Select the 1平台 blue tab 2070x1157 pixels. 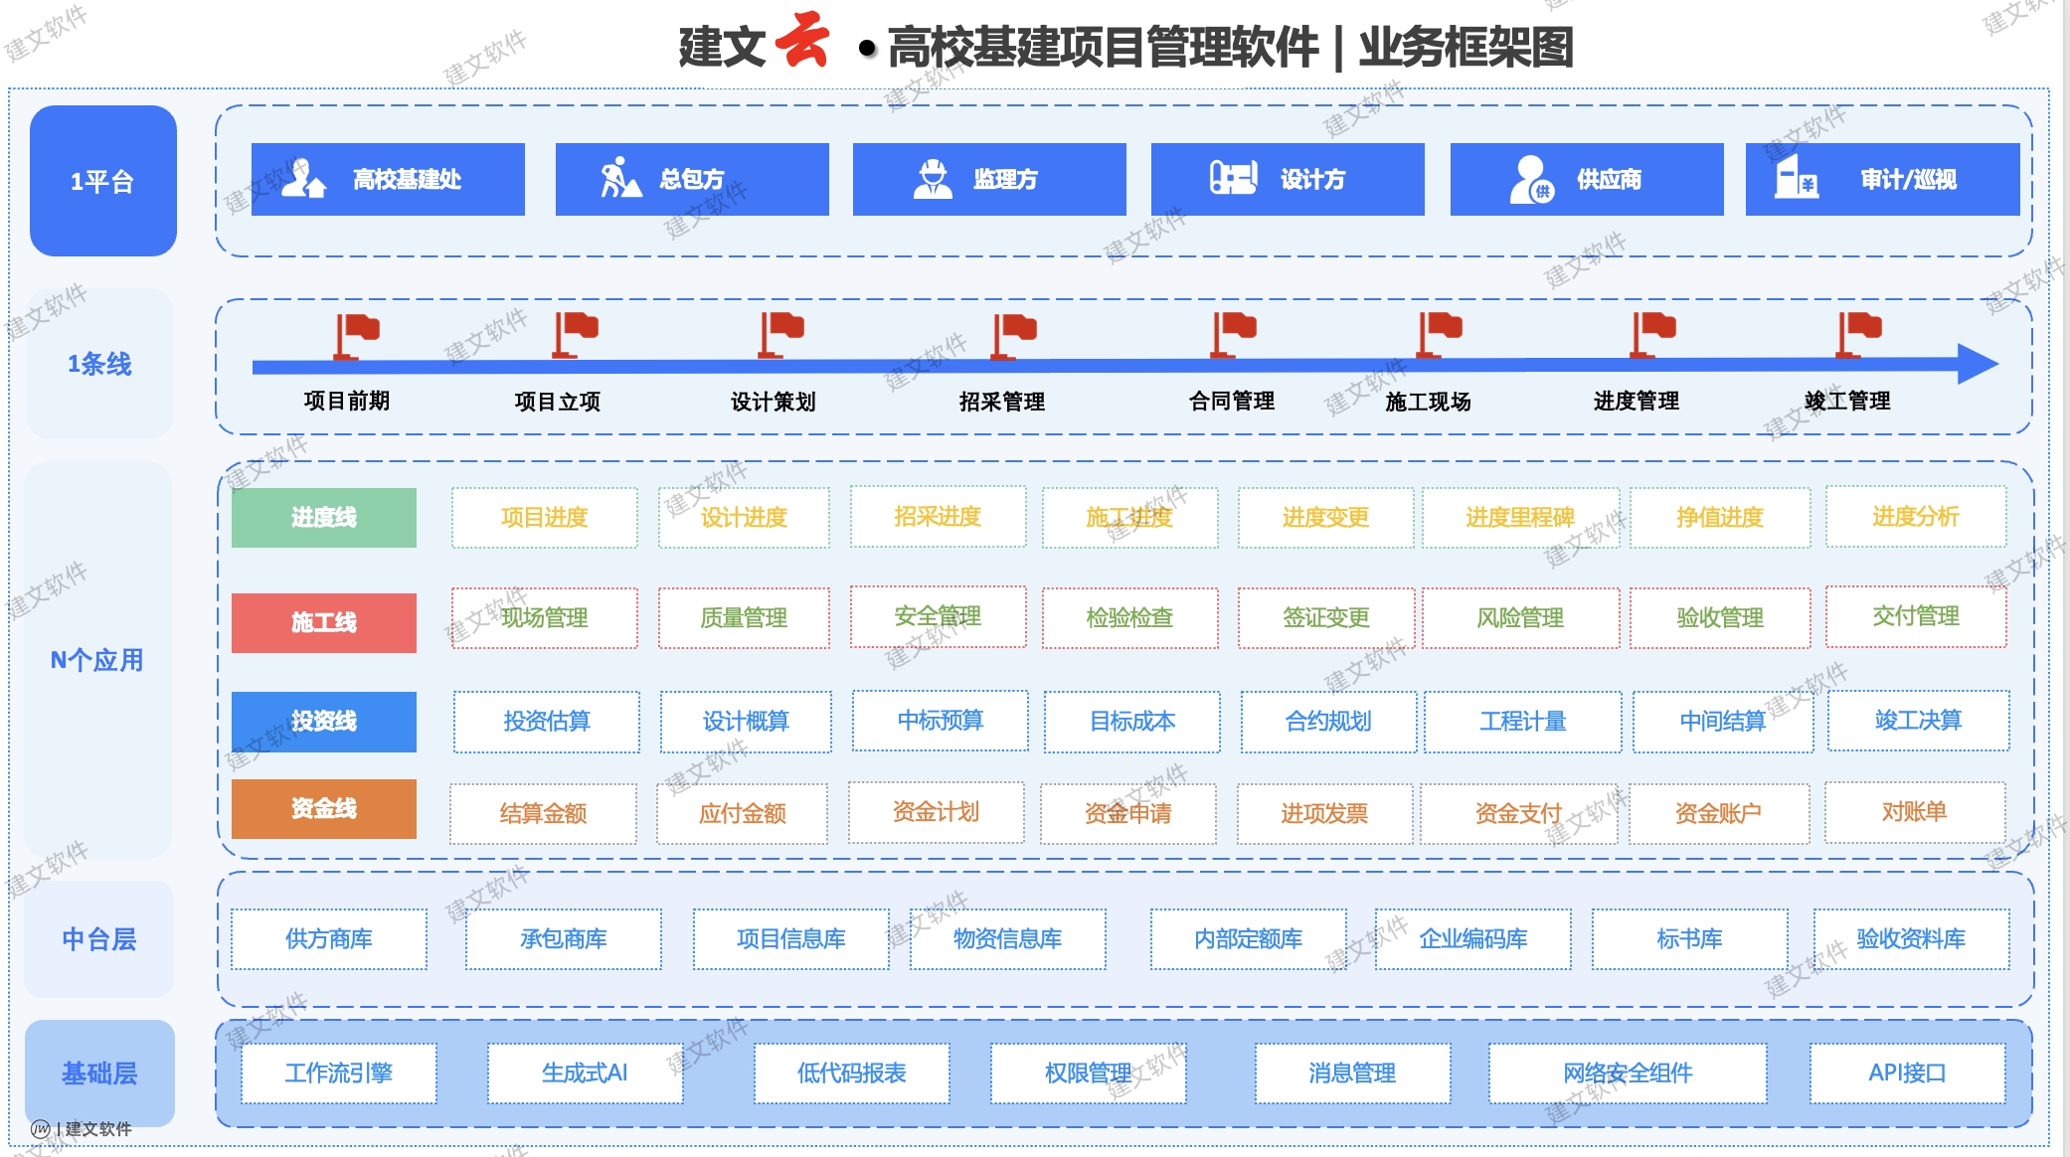pos(103,181)
